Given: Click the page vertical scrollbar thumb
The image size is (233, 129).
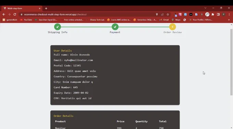Looking at the screenshot, I should [x=231, y=62].
